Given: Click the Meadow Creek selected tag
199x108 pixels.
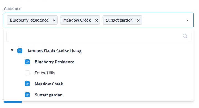Looking at the screenshot, I should (77, 20).
